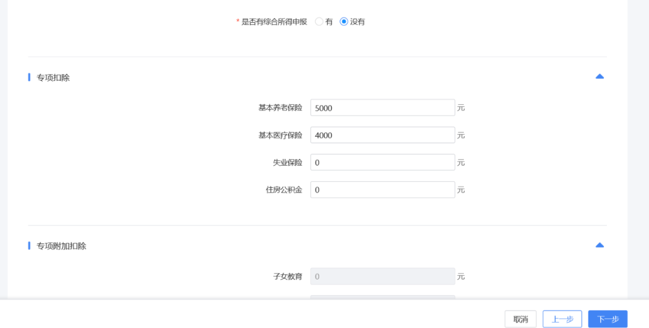Proceed with the 下一步 button
The image size is (649, 328).
pyautogui.click(x=608, y=319)
